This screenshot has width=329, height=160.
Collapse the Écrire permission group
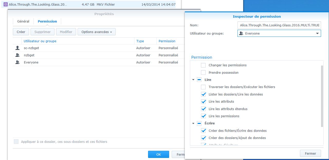click(x=193, y=123)
